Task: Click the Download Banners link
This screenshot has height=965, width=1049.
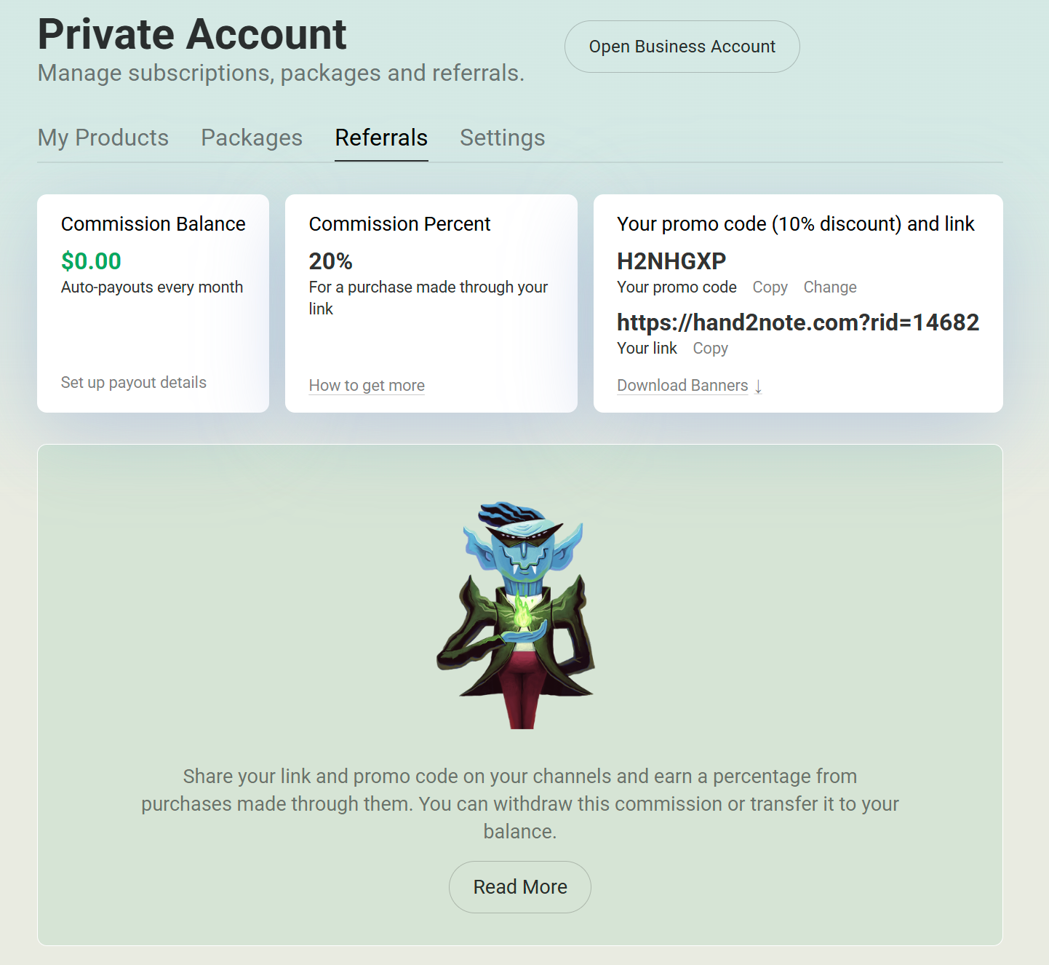Action: (682, 385)
